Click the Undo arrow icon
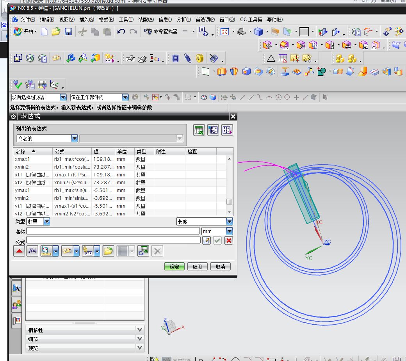 click(x=121, y=32)
